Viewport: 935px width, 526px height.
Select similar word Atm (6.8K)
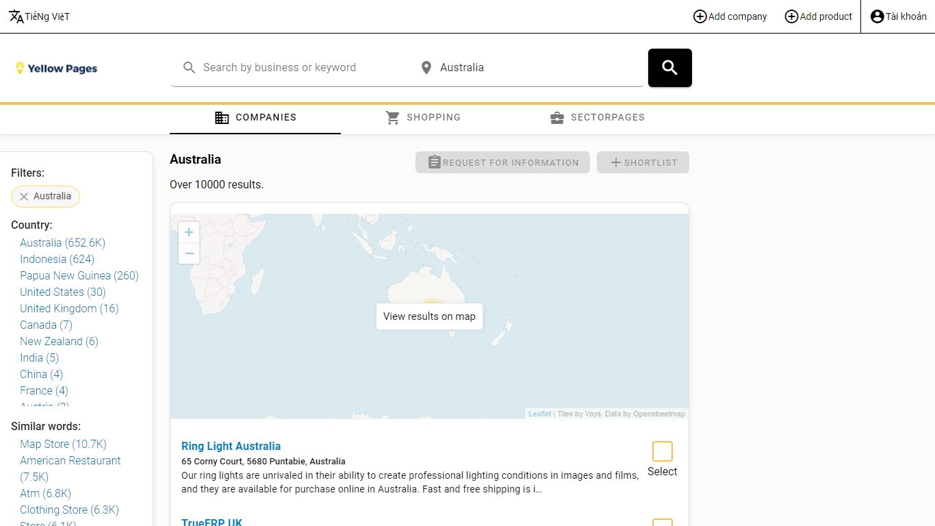[45, 493]
